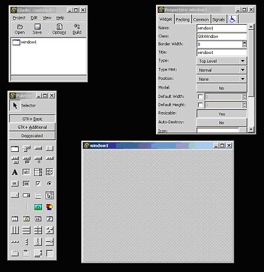Click the Properties scrollbar up arrow

coord(251,27)
